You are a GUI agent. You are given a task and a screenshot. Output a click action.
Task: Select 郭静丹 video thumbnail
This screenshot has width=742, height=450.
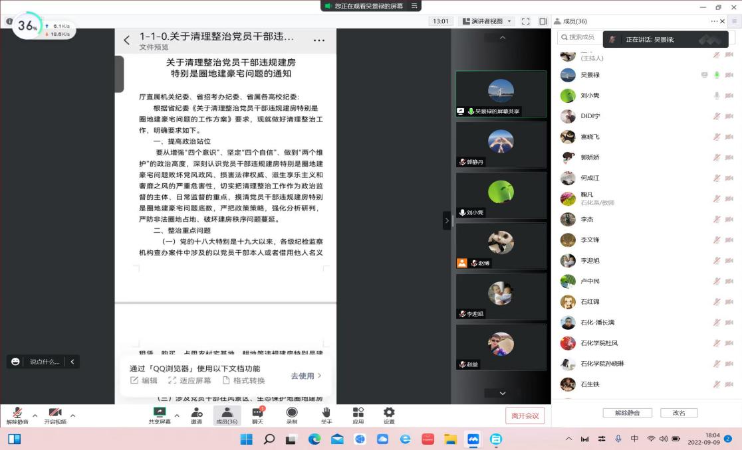[x=501, y=145]
